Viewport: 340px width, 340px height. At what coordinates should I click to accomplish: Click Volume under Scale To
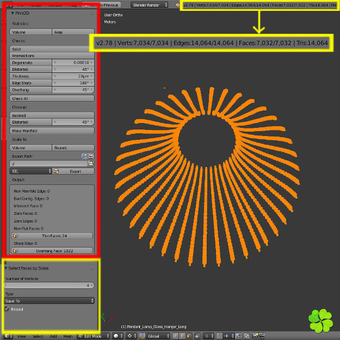(x=31, y=147)
